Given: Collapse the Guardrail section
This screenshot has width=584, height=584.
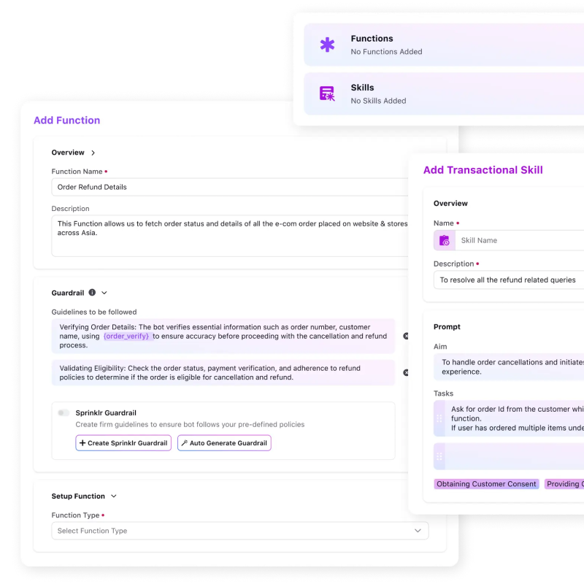Looking at the screenshot, I should 104,293.
